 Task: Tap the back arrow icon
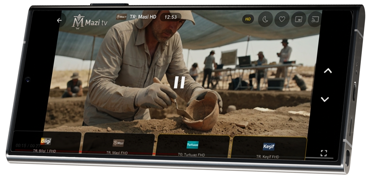(59, 20)
